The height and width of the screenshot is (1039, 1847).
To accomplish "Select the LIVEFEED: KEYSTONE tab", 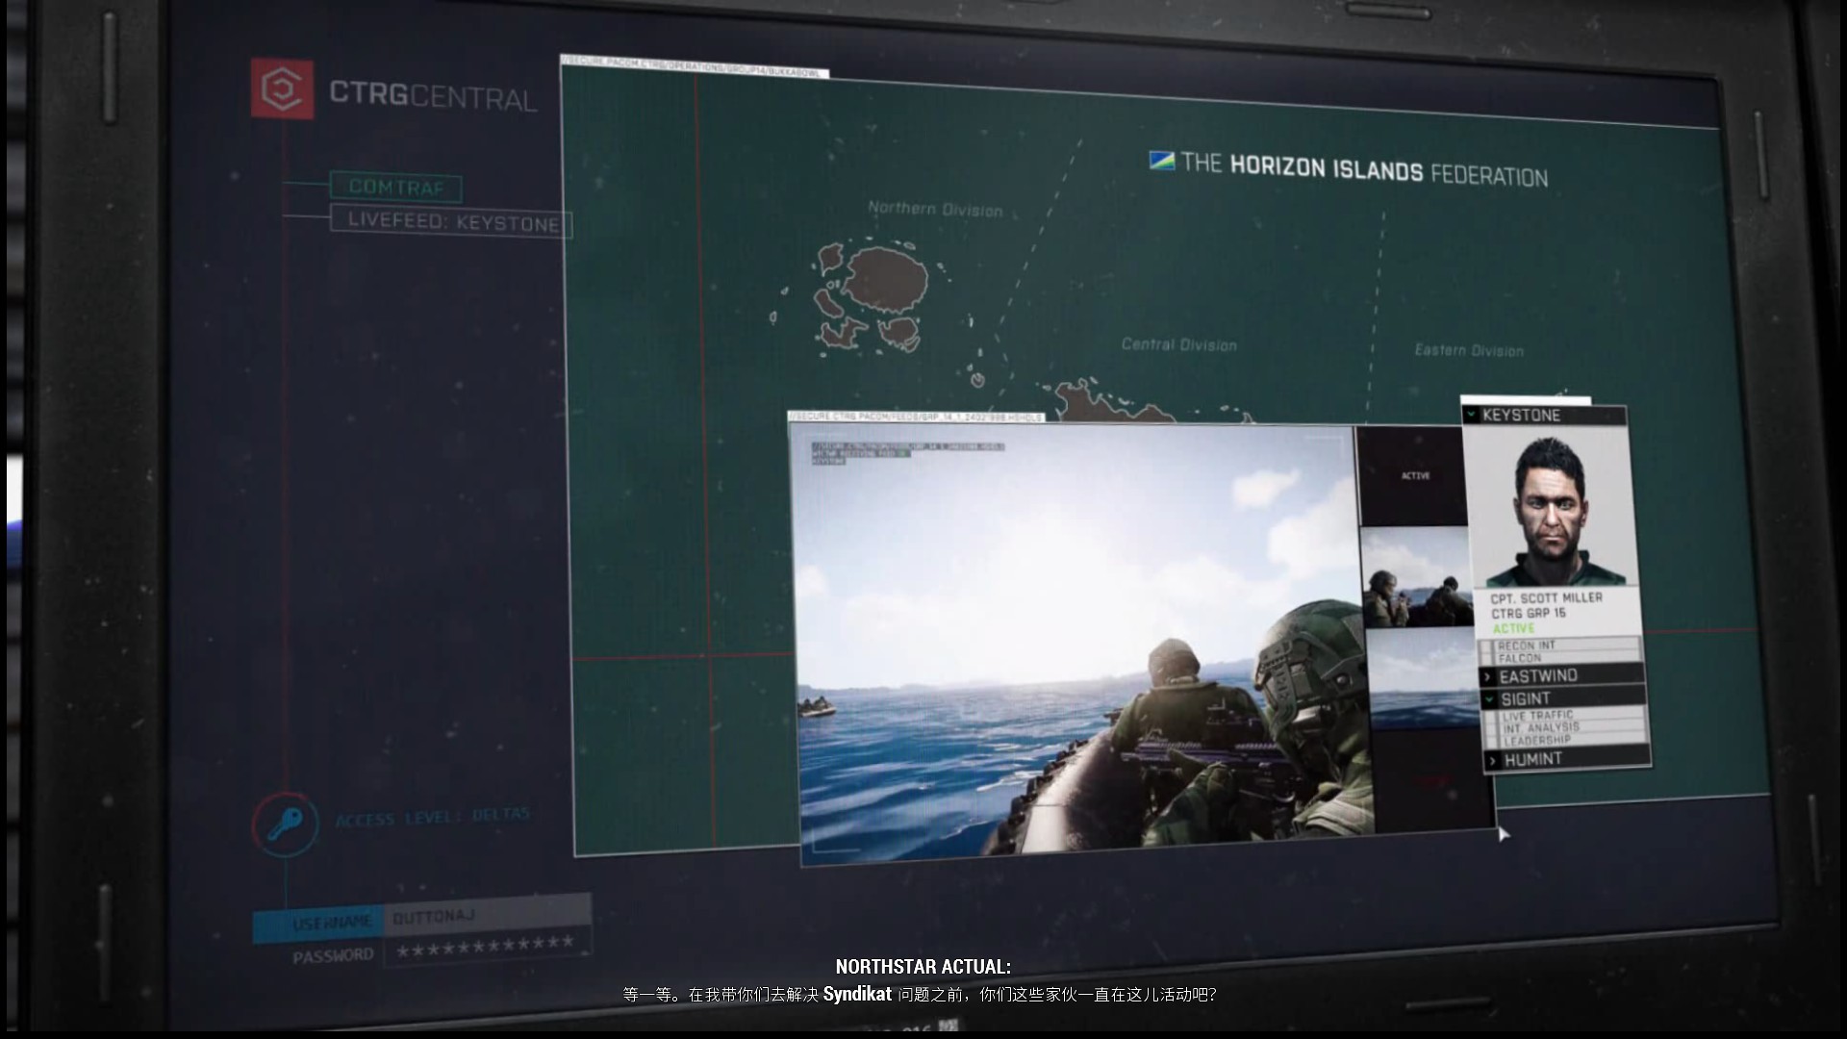I will 451,221.
